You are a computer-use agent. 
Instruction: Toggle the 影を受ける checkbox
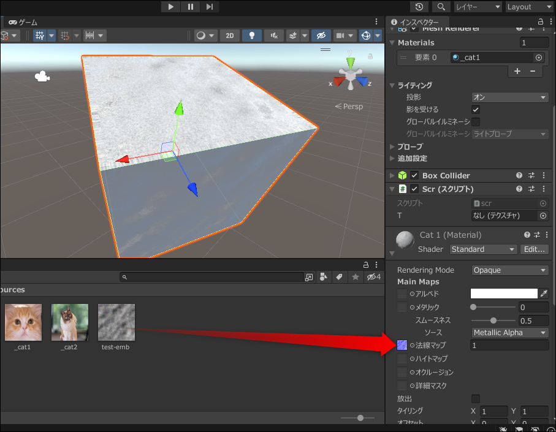tap(476, 110)
